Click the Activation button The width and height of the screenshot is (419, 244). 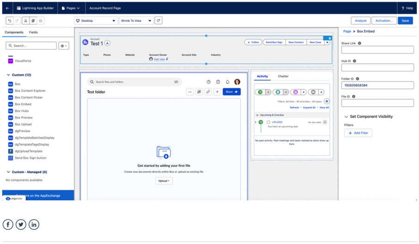384,21
